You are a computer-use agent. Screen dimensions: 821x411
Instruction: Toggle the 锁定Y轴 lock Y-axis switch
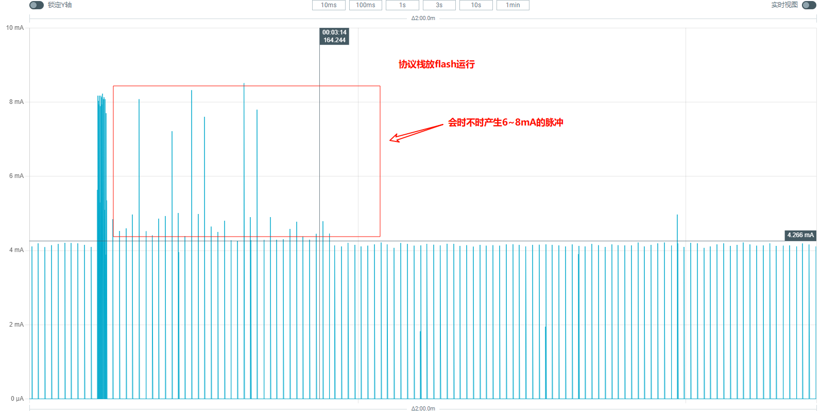pyautogui.click(x=37, y=5)
